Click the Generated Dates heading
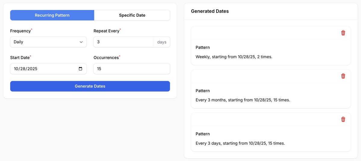The height and width of the screenshot is (161, 361). click(210, 11)
